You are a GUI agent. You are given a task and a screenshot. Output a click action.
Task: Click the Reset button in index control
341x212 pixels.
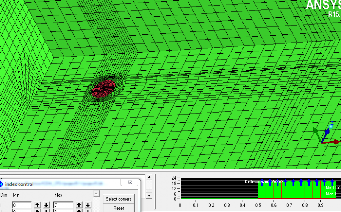point(118,208)
